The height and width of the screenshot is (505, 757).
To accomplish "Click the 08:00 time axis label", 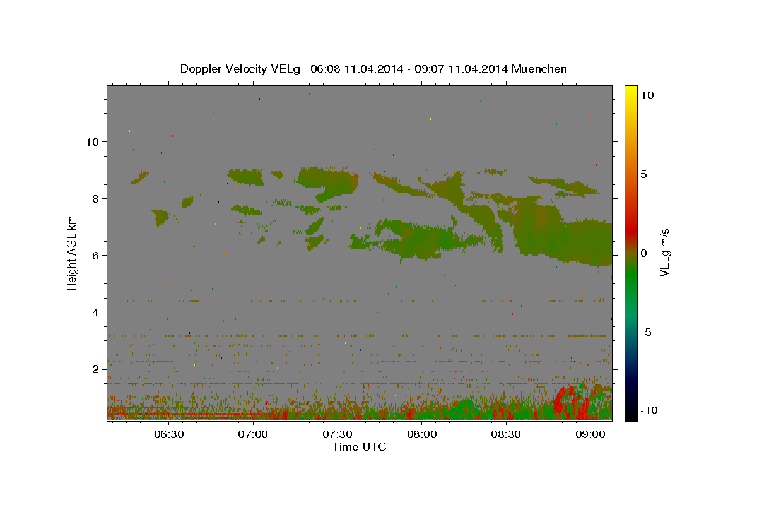I will 421,434.
